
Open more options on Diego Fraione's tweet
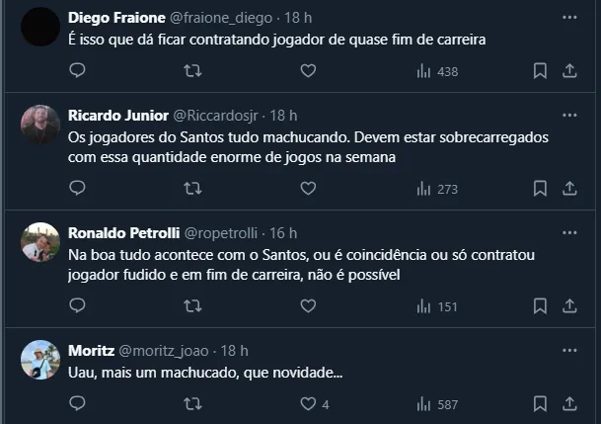[x=569, y=18]
